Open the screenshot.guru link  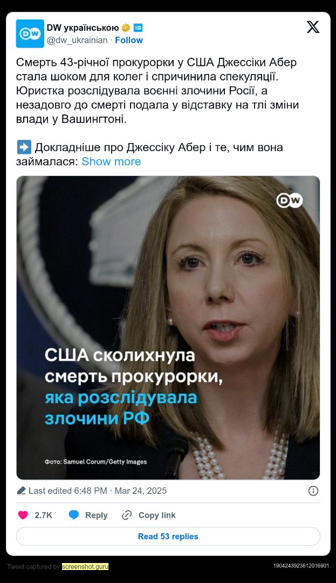[x=85, y=567]
